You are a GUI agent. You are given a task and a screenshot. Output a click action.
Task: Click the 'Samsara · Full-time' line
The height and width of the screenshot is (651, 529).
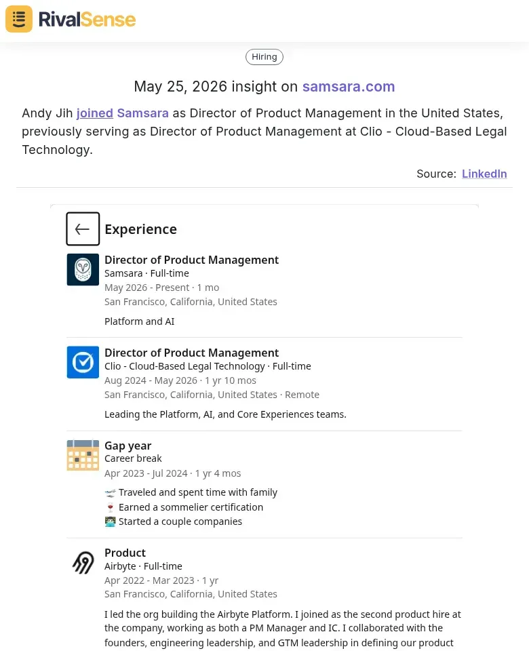coord(146,273)
